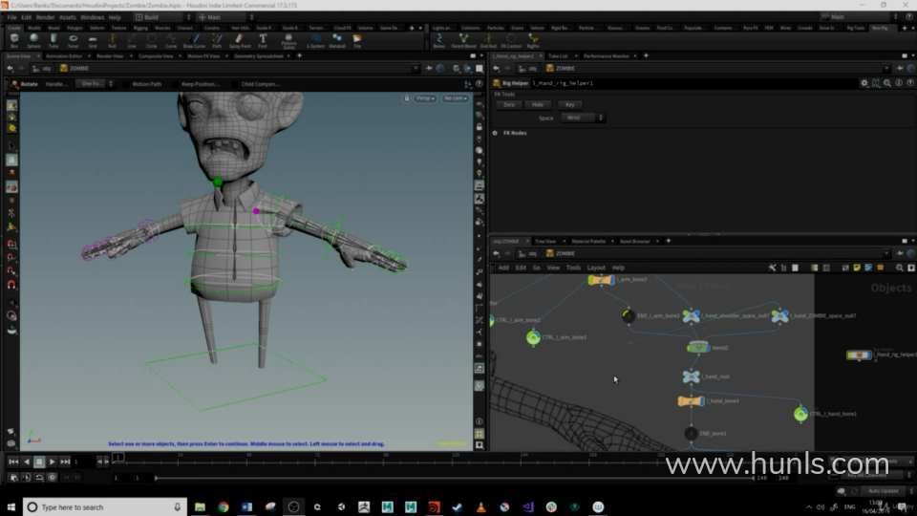Image resolution: width=917 pixels, height=516 pixels.
Task: Click the playback range slider bar
Action: pyautogui.click(x=455, y=478)
